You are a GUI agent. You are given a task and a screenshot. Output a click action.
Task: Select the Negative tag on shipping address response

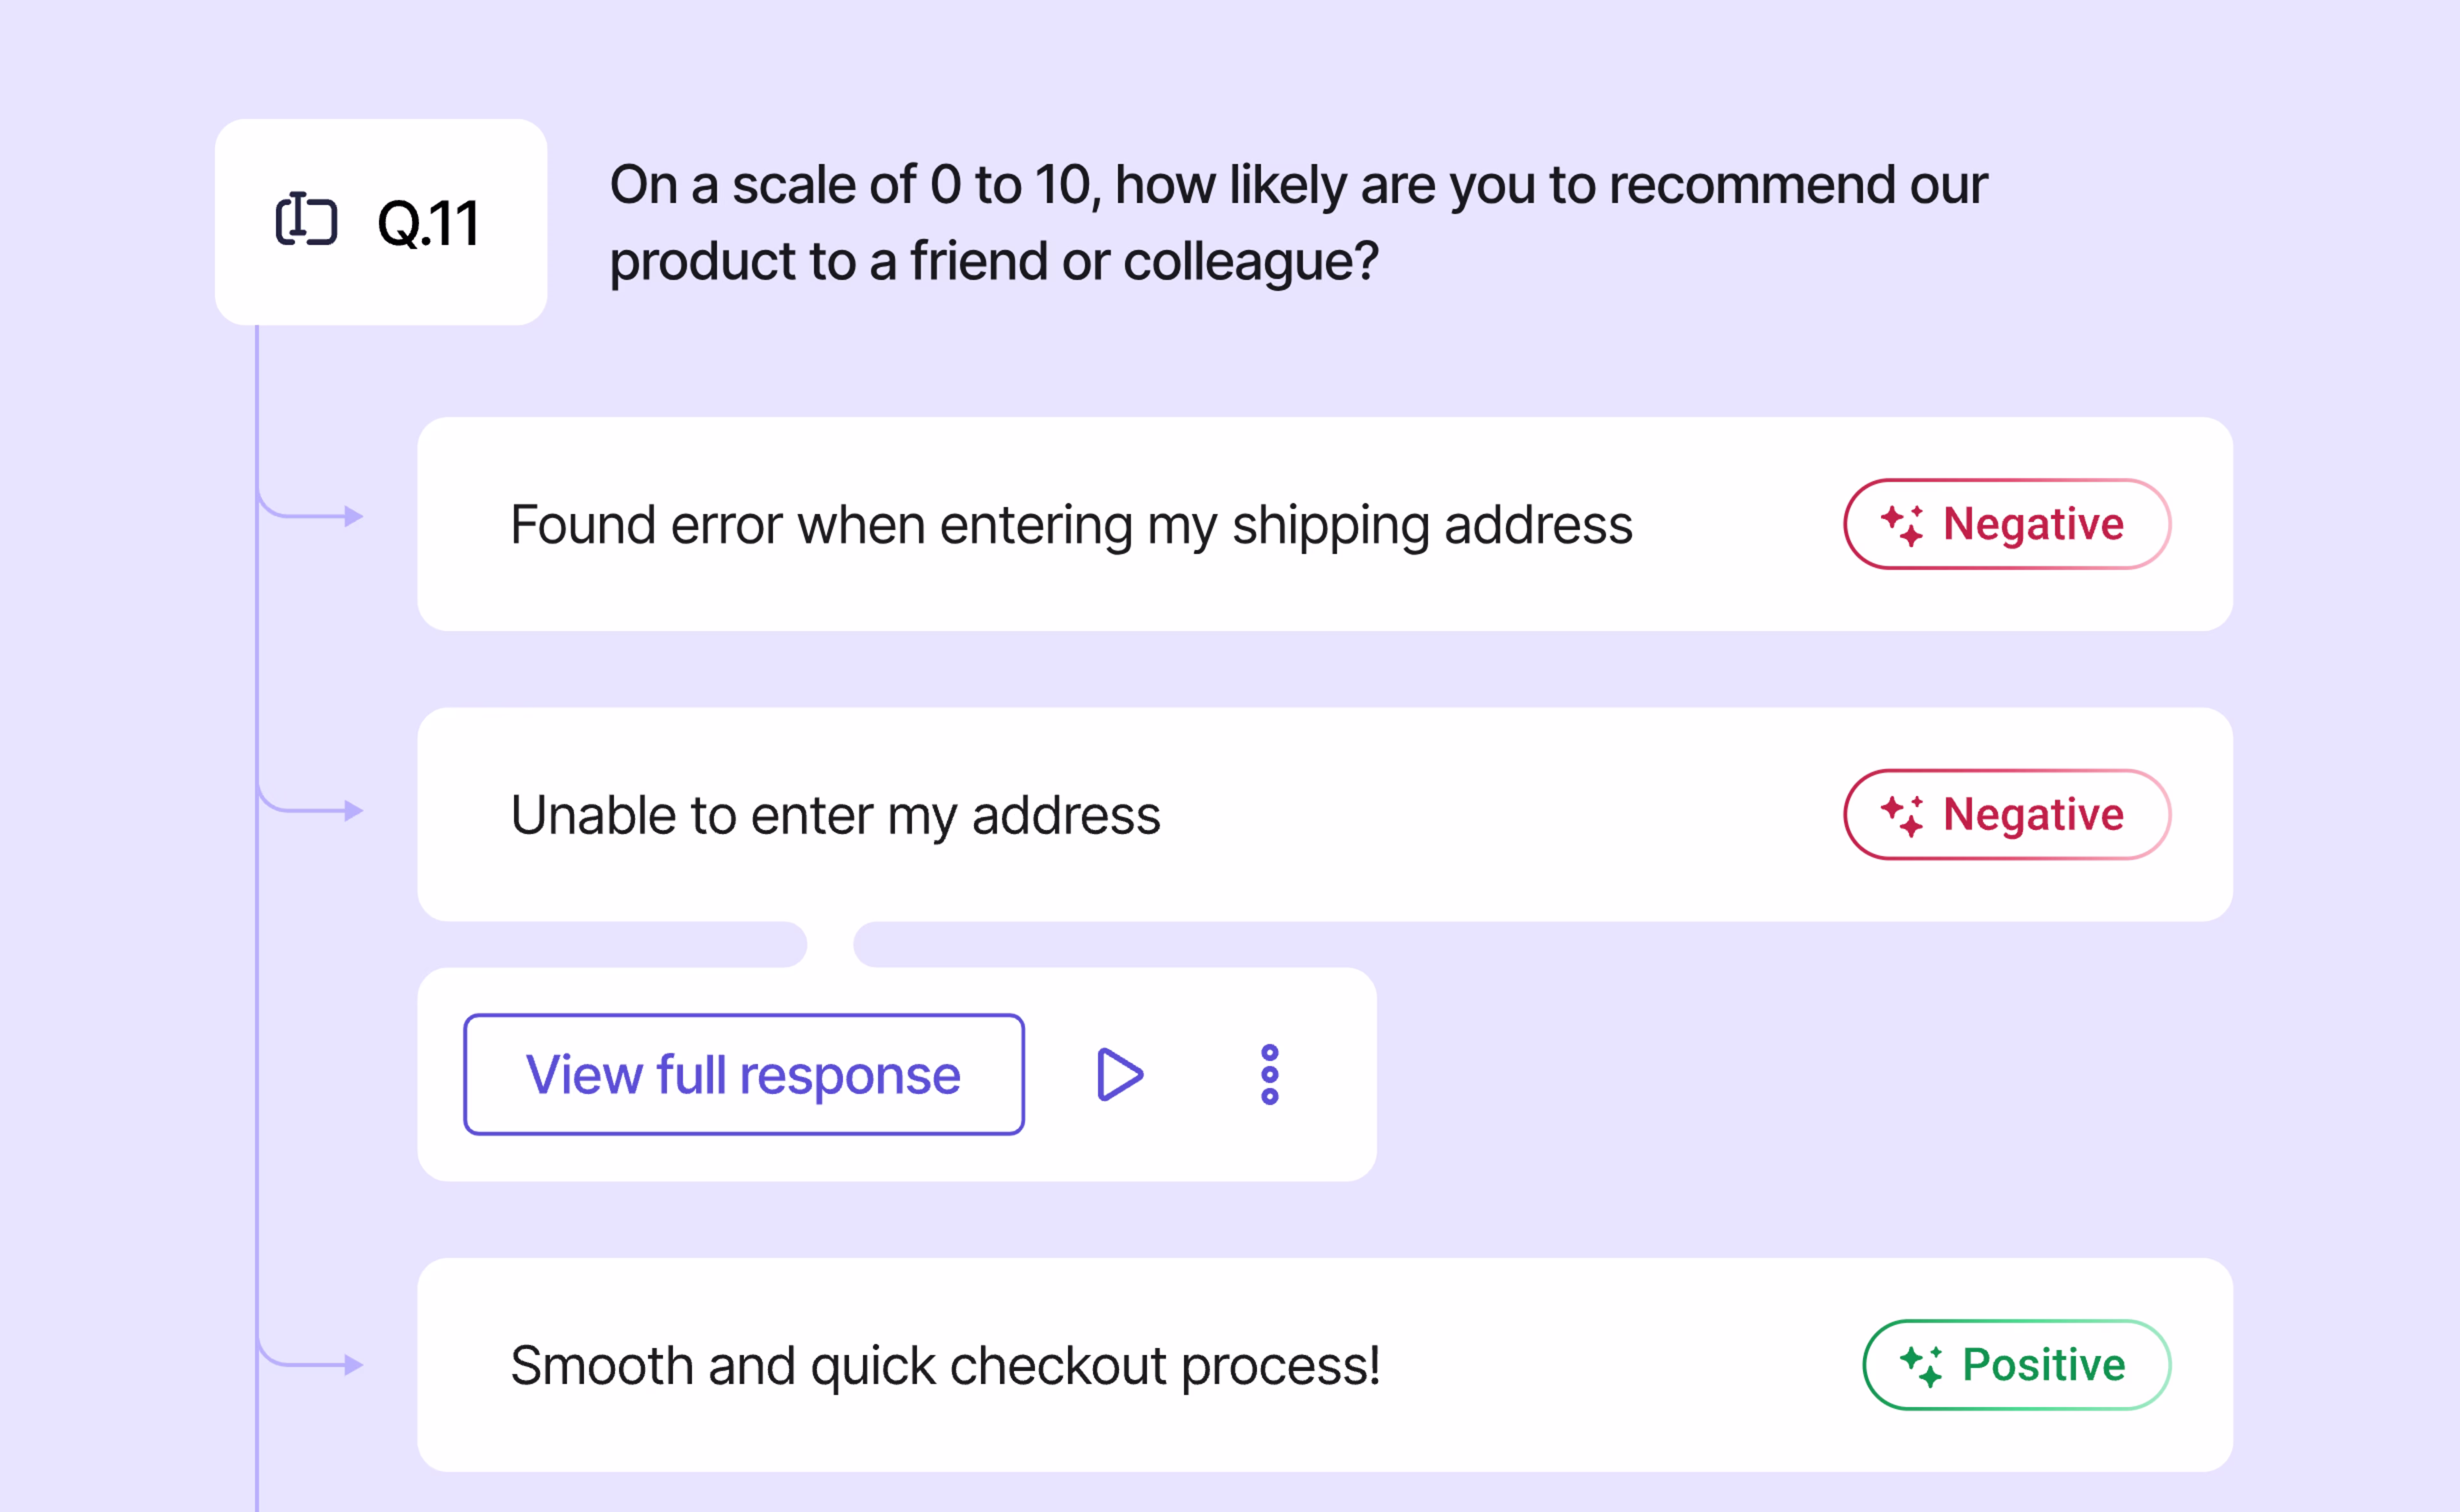pyautogui.click(x=2007, y=524)
